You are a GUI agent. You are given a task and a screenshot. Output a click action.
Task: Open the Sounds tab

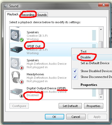[42, 15]
